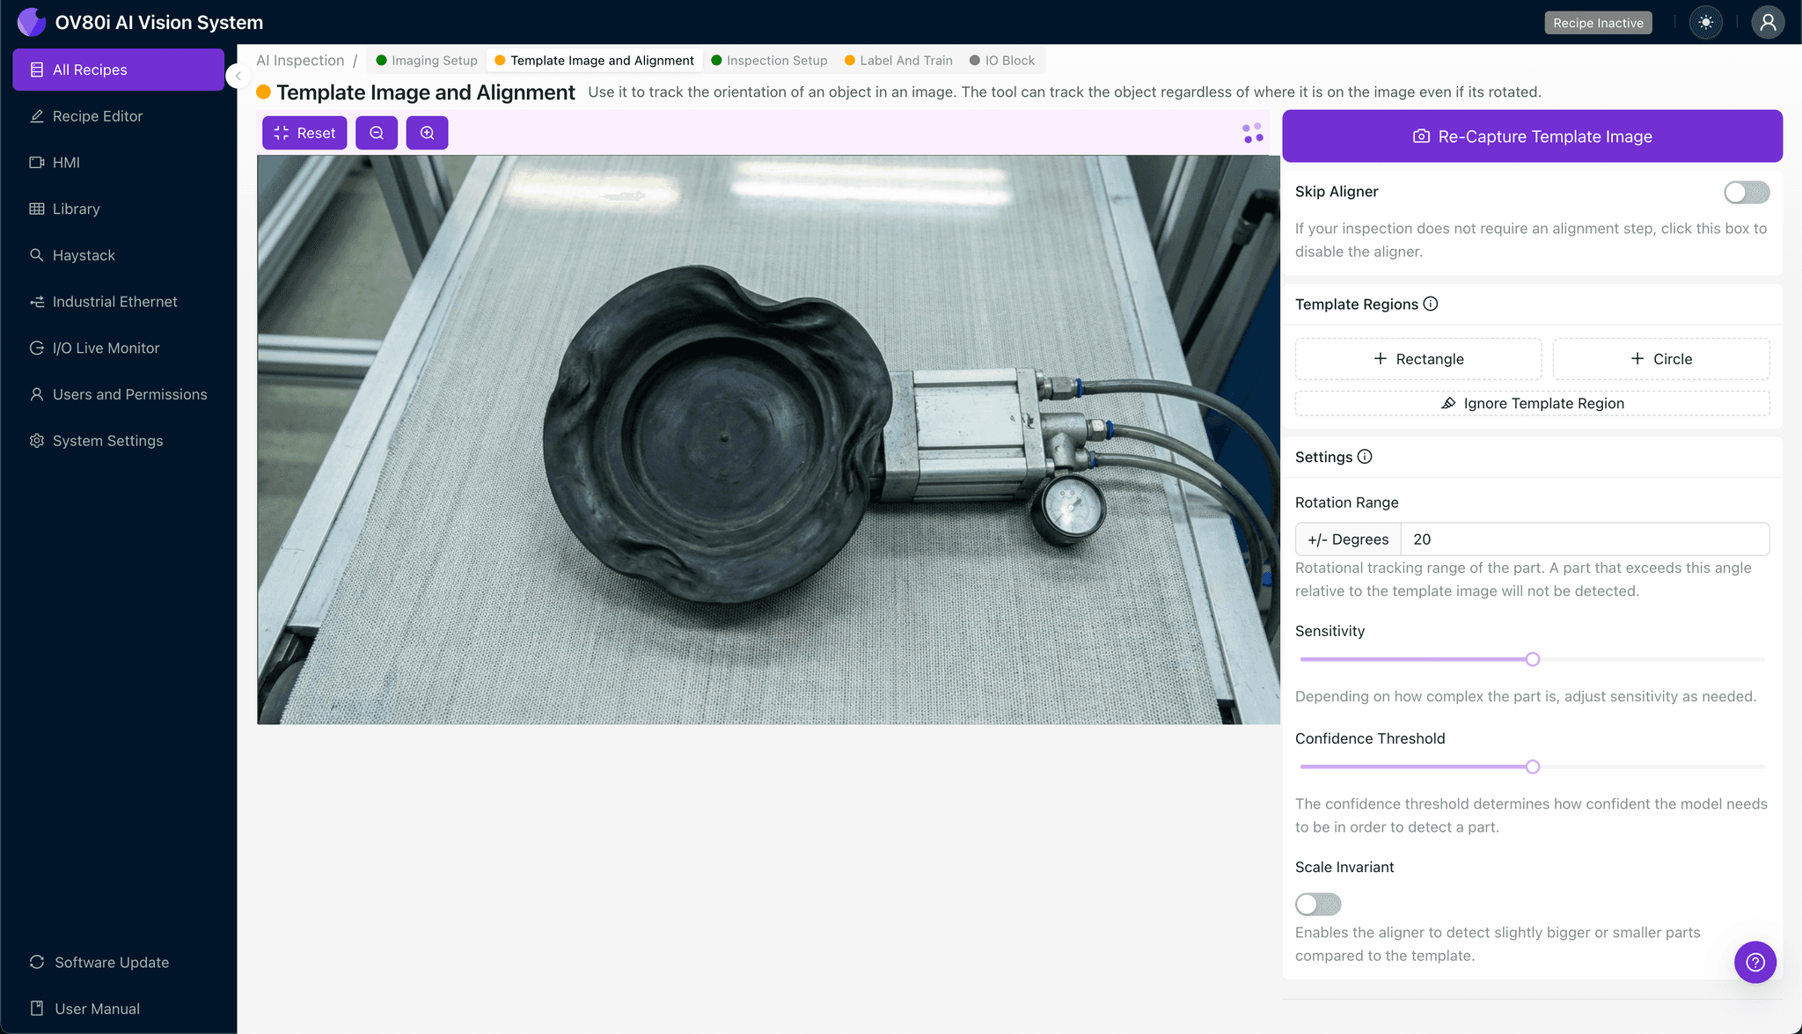Screen dimensions: 1802x1034
Task: Switch to the Inspection Setup tab
Action: click(x=776, y=61)
